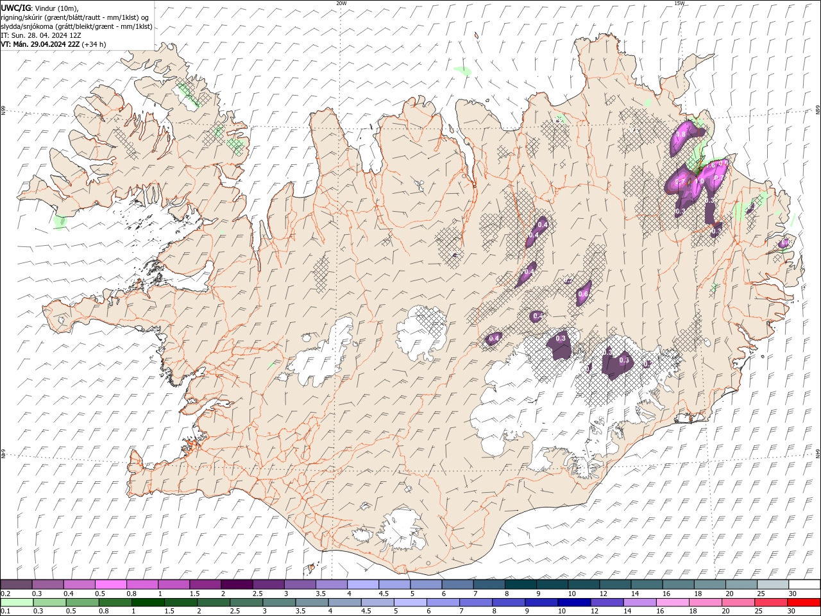Pick the deep navy 10 swatch, lower legend row
The image size is (821, 616).
[x=573, y=603]
